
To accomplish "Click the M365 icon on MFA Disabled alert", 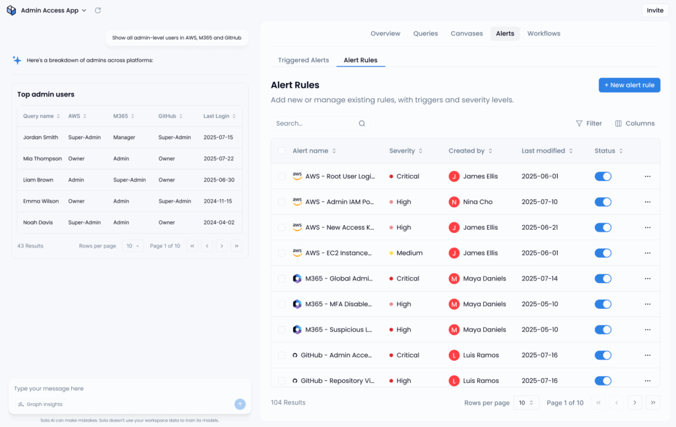I will [297, 304].
